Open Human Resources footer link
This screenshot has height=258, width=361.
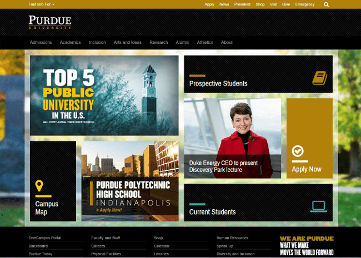pyautogui.click(x=232, y=238)
